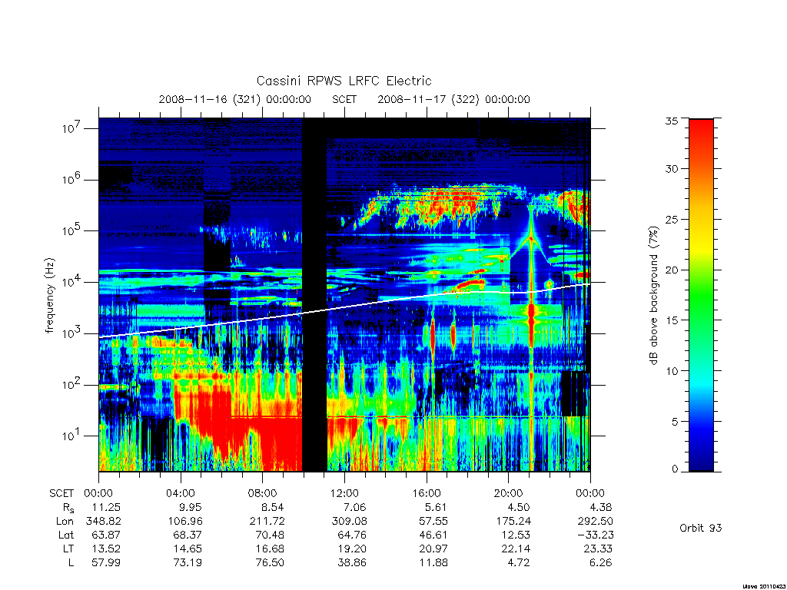Image resolution: width=787 pixels, height=590 pixels.
Task: Click the 0 value on the color scale
Action: [674, 469]
